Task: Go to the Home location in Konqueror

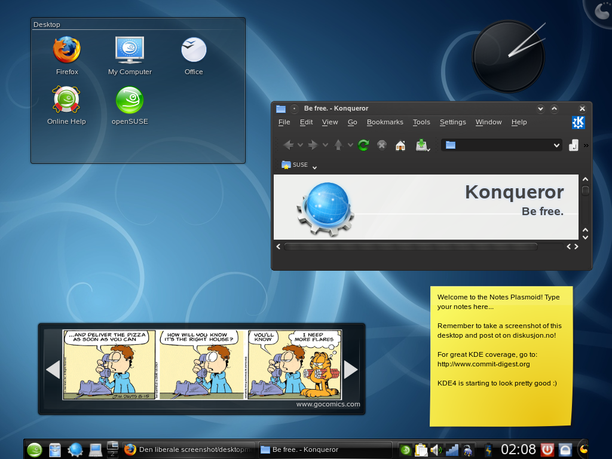Action: tap(400, 146)
